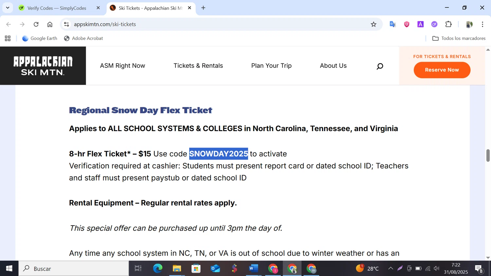Click the italic purchased until 3pm note
The height and width of the screenshot is (276, 491).
click(175, 228)
